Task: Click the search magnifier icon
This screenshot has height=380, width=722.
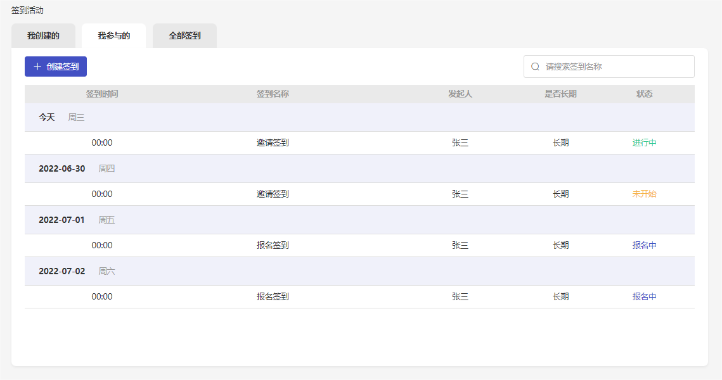Action: pyautogui.click(x=535, y=66)
